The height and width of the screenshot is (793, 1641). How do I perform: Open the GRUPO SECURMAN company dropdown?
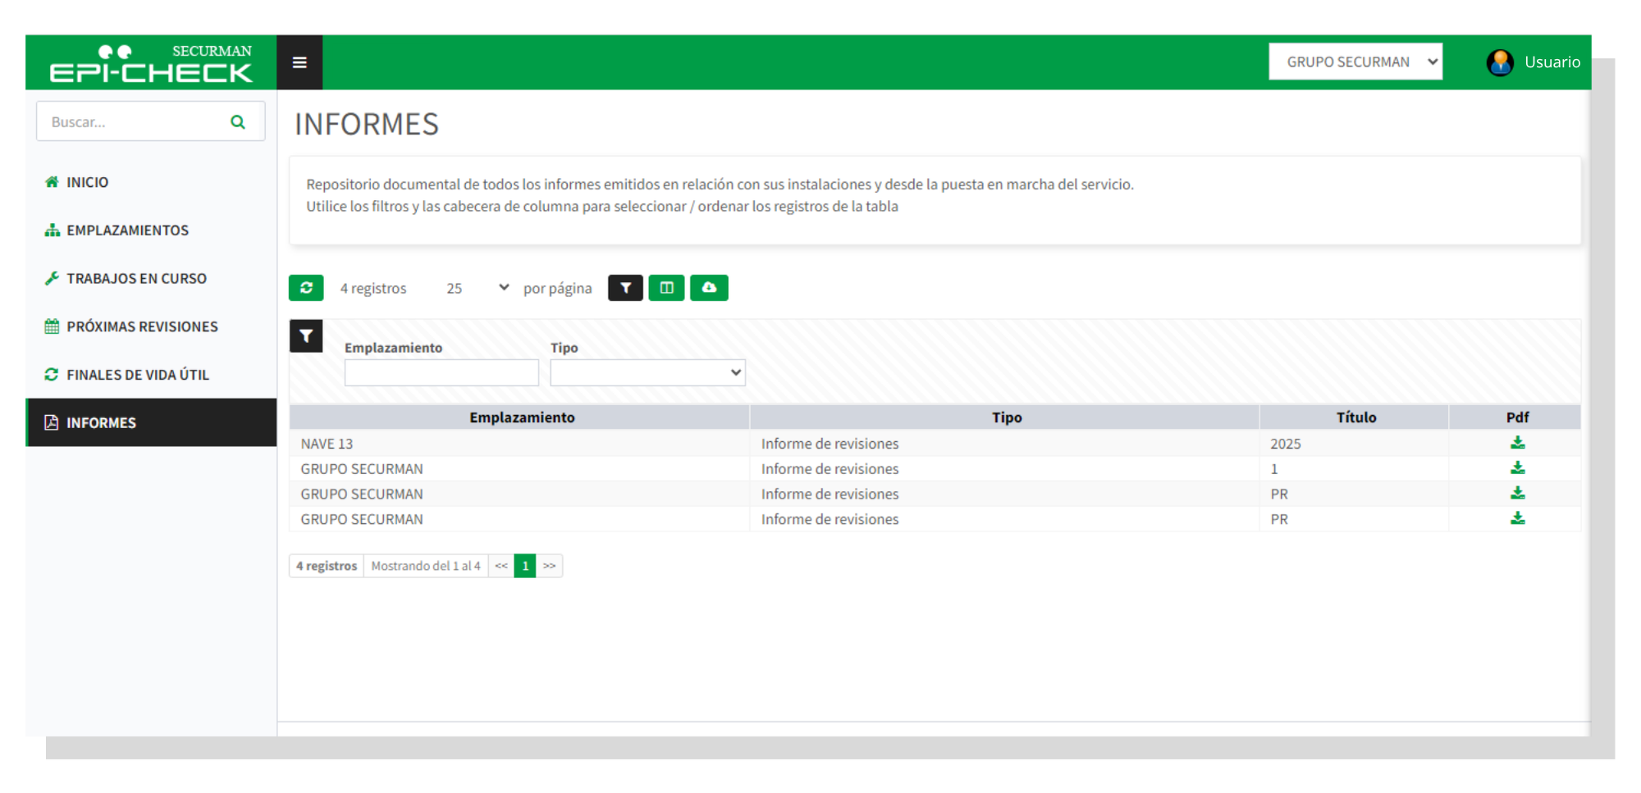pyautogui.click(x=1355, y=62)
